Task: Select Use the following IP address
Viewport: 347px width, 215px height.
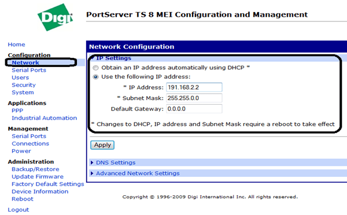Action: [x=95, y=77]
